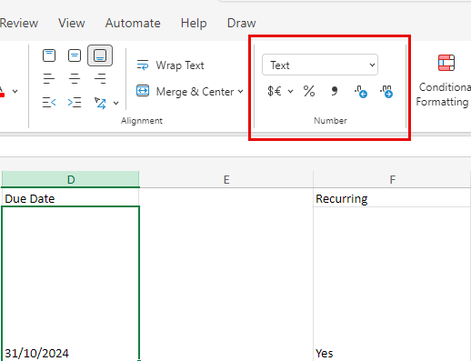Image resolution: width=471 pixels, height=361 pixels.
Task: Open text orientation dropdown arrow
Action: 115,104
